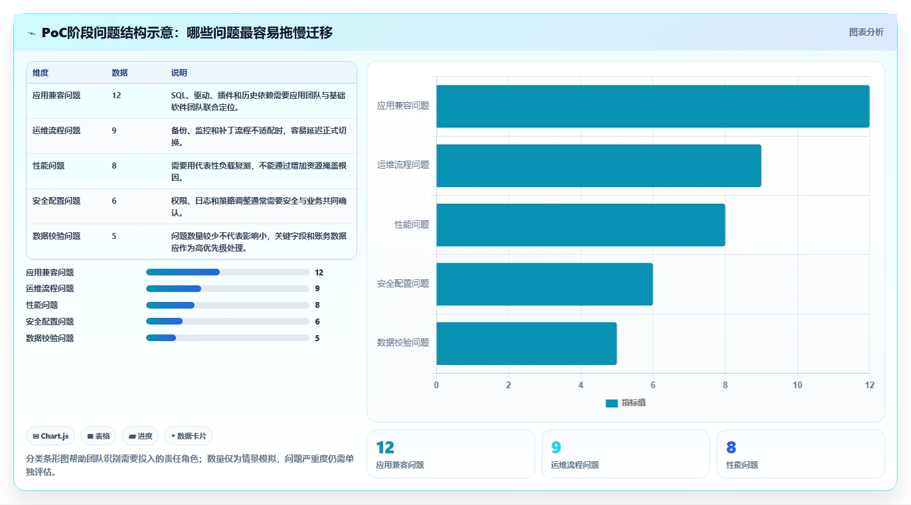Click the 数据校验问题 label in the progress list
Screen dimensions: 911x505
(x=50, y=338)
